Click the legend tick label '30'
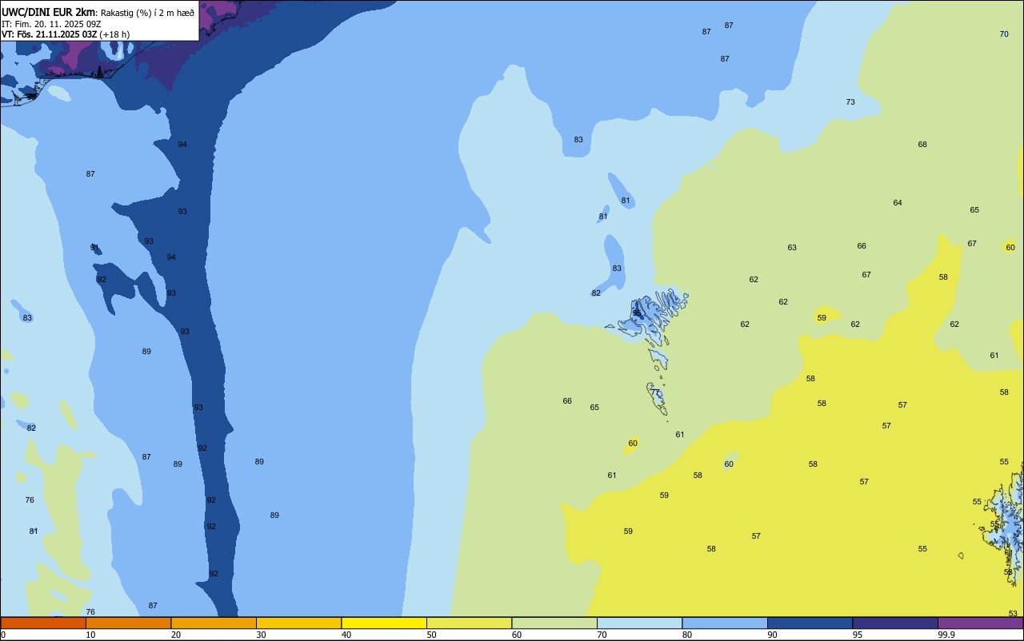This screenshot has width=1024, height=641. click(261, 635)
